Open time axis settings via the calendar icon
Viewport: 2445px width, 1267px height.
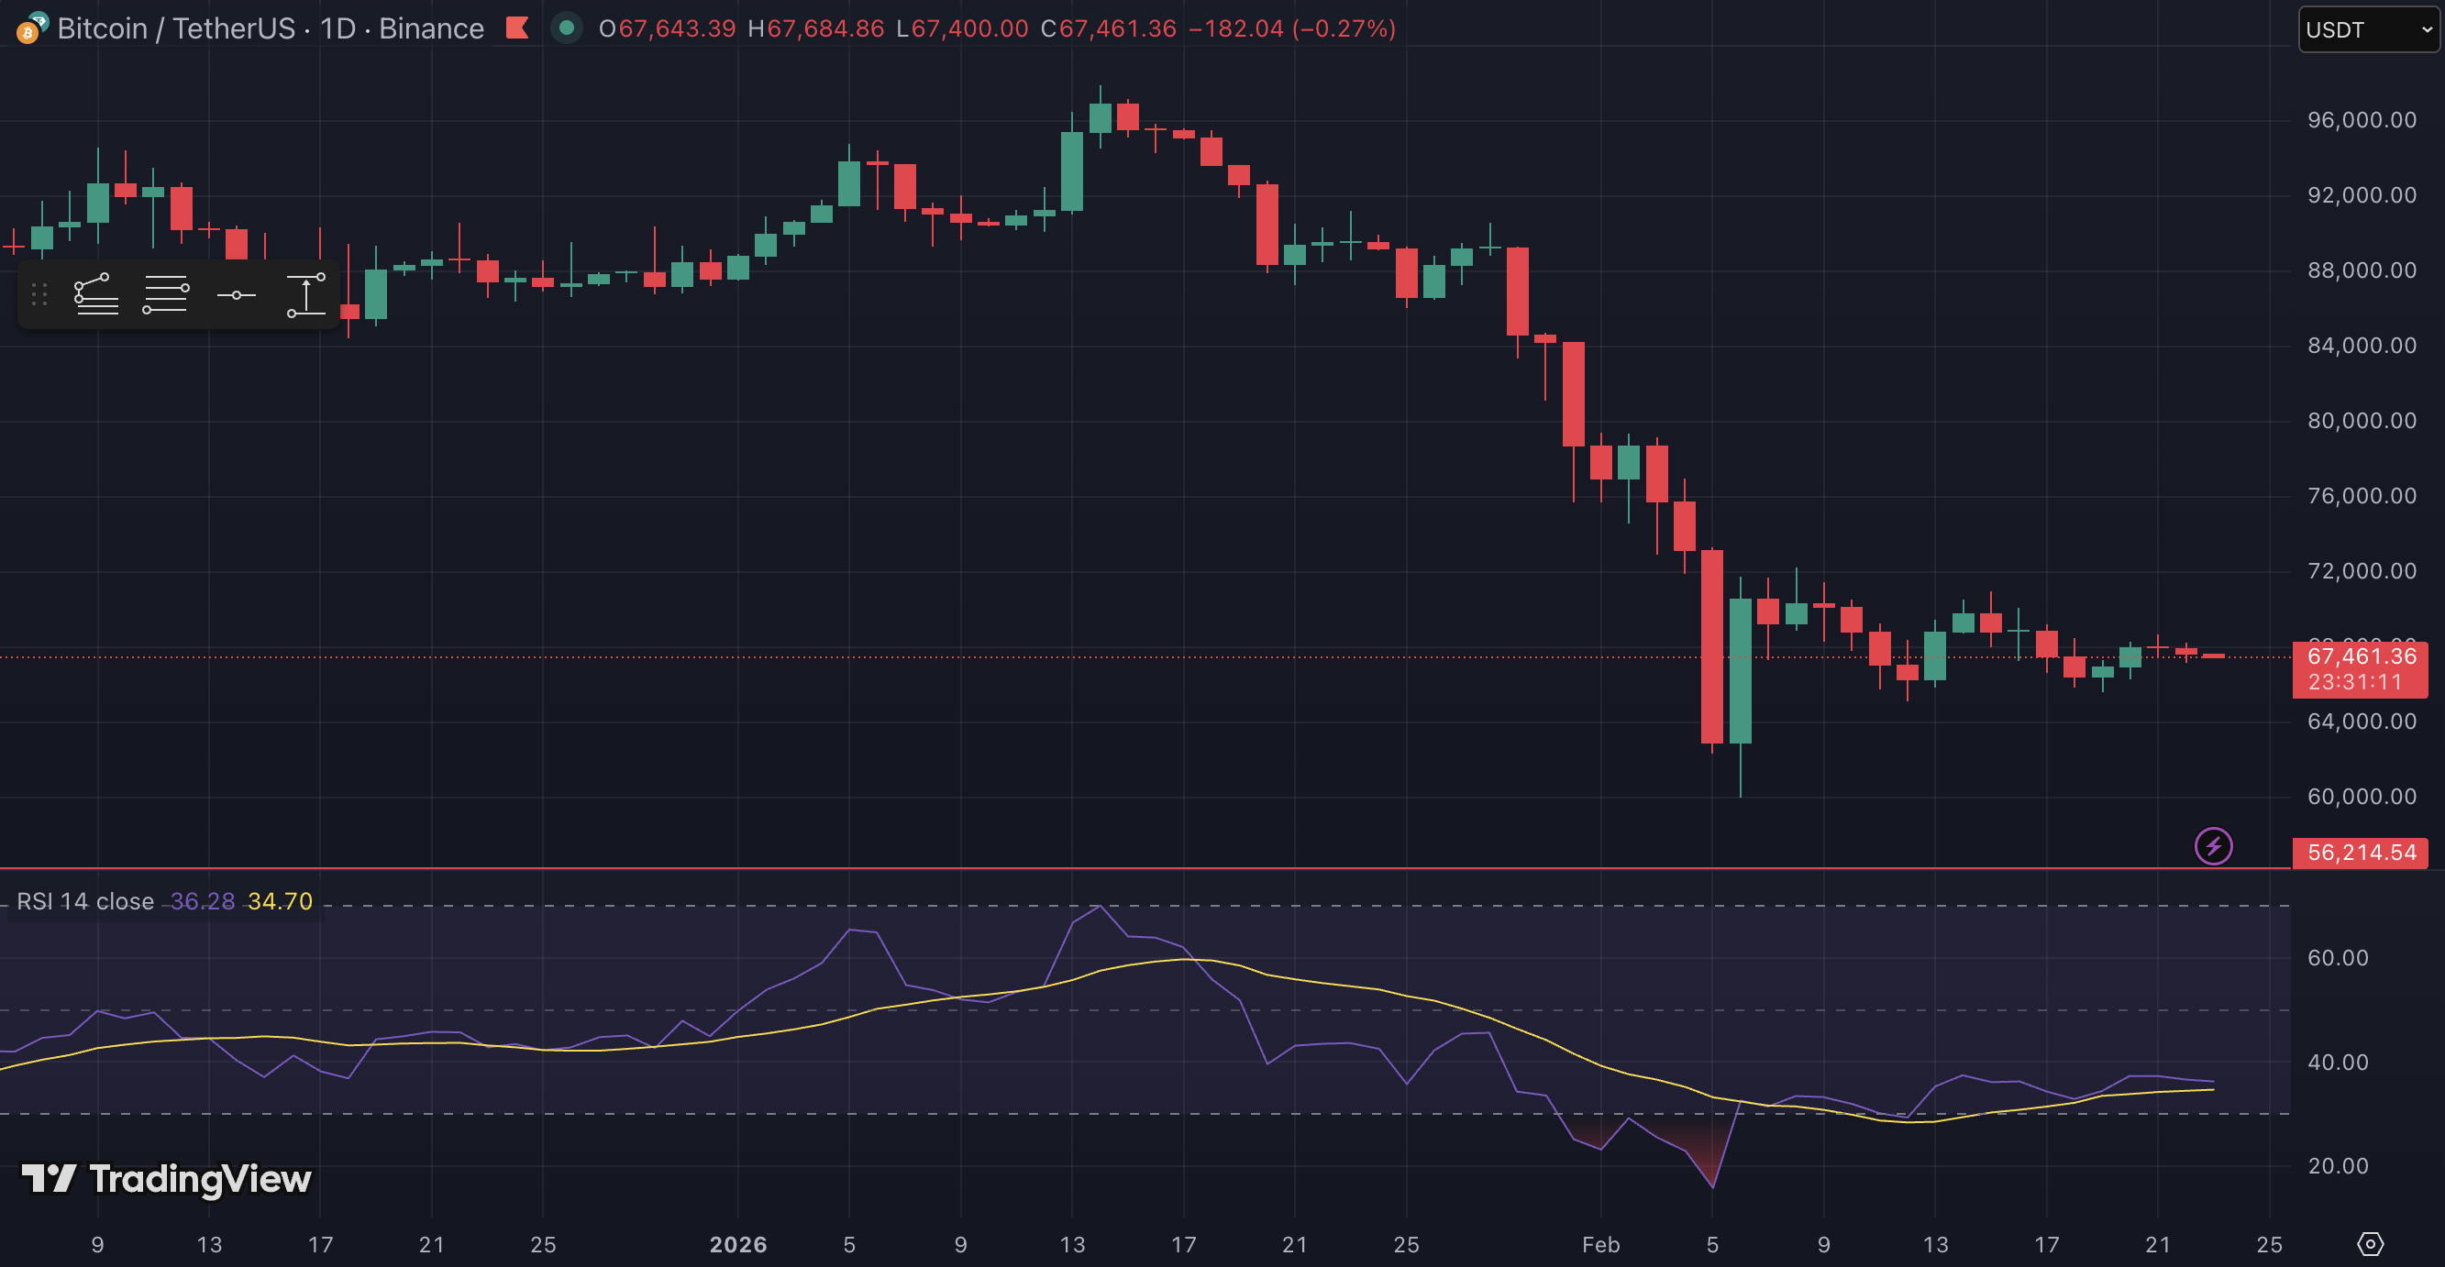click(x=2370, y=1244)
